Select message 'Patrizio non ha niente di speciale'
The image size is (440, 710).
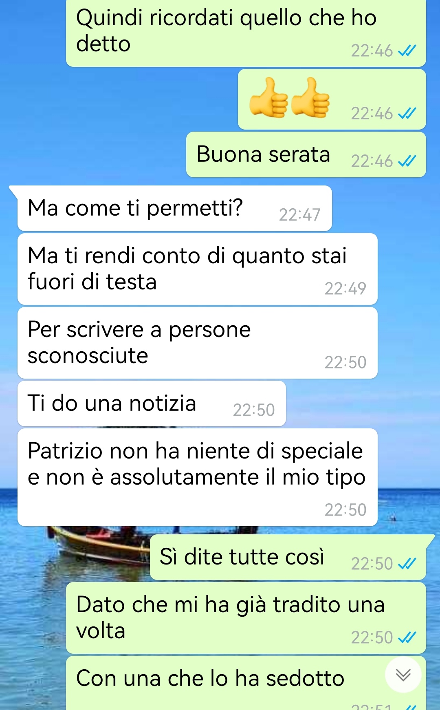pyautogui.click(x=198, y=477)
